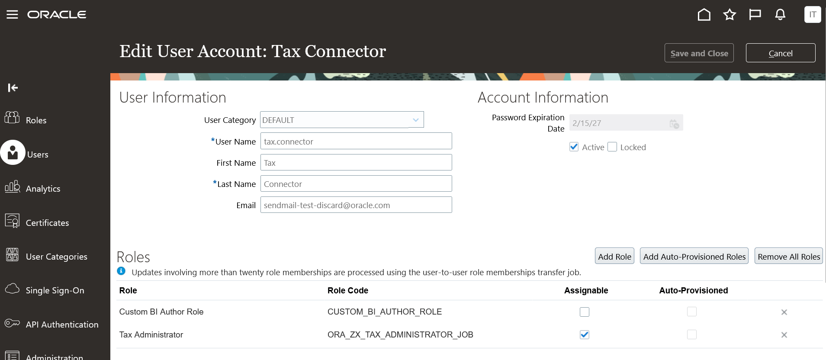Click the Add Role button

614,257
